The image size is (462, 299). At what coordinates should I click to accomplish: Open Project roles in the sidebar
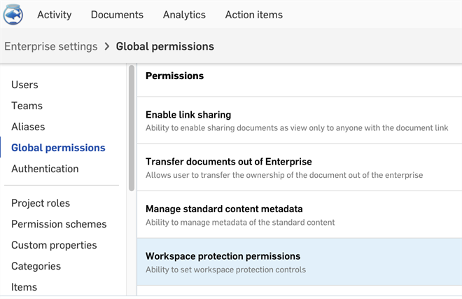(x=41, y=203)
